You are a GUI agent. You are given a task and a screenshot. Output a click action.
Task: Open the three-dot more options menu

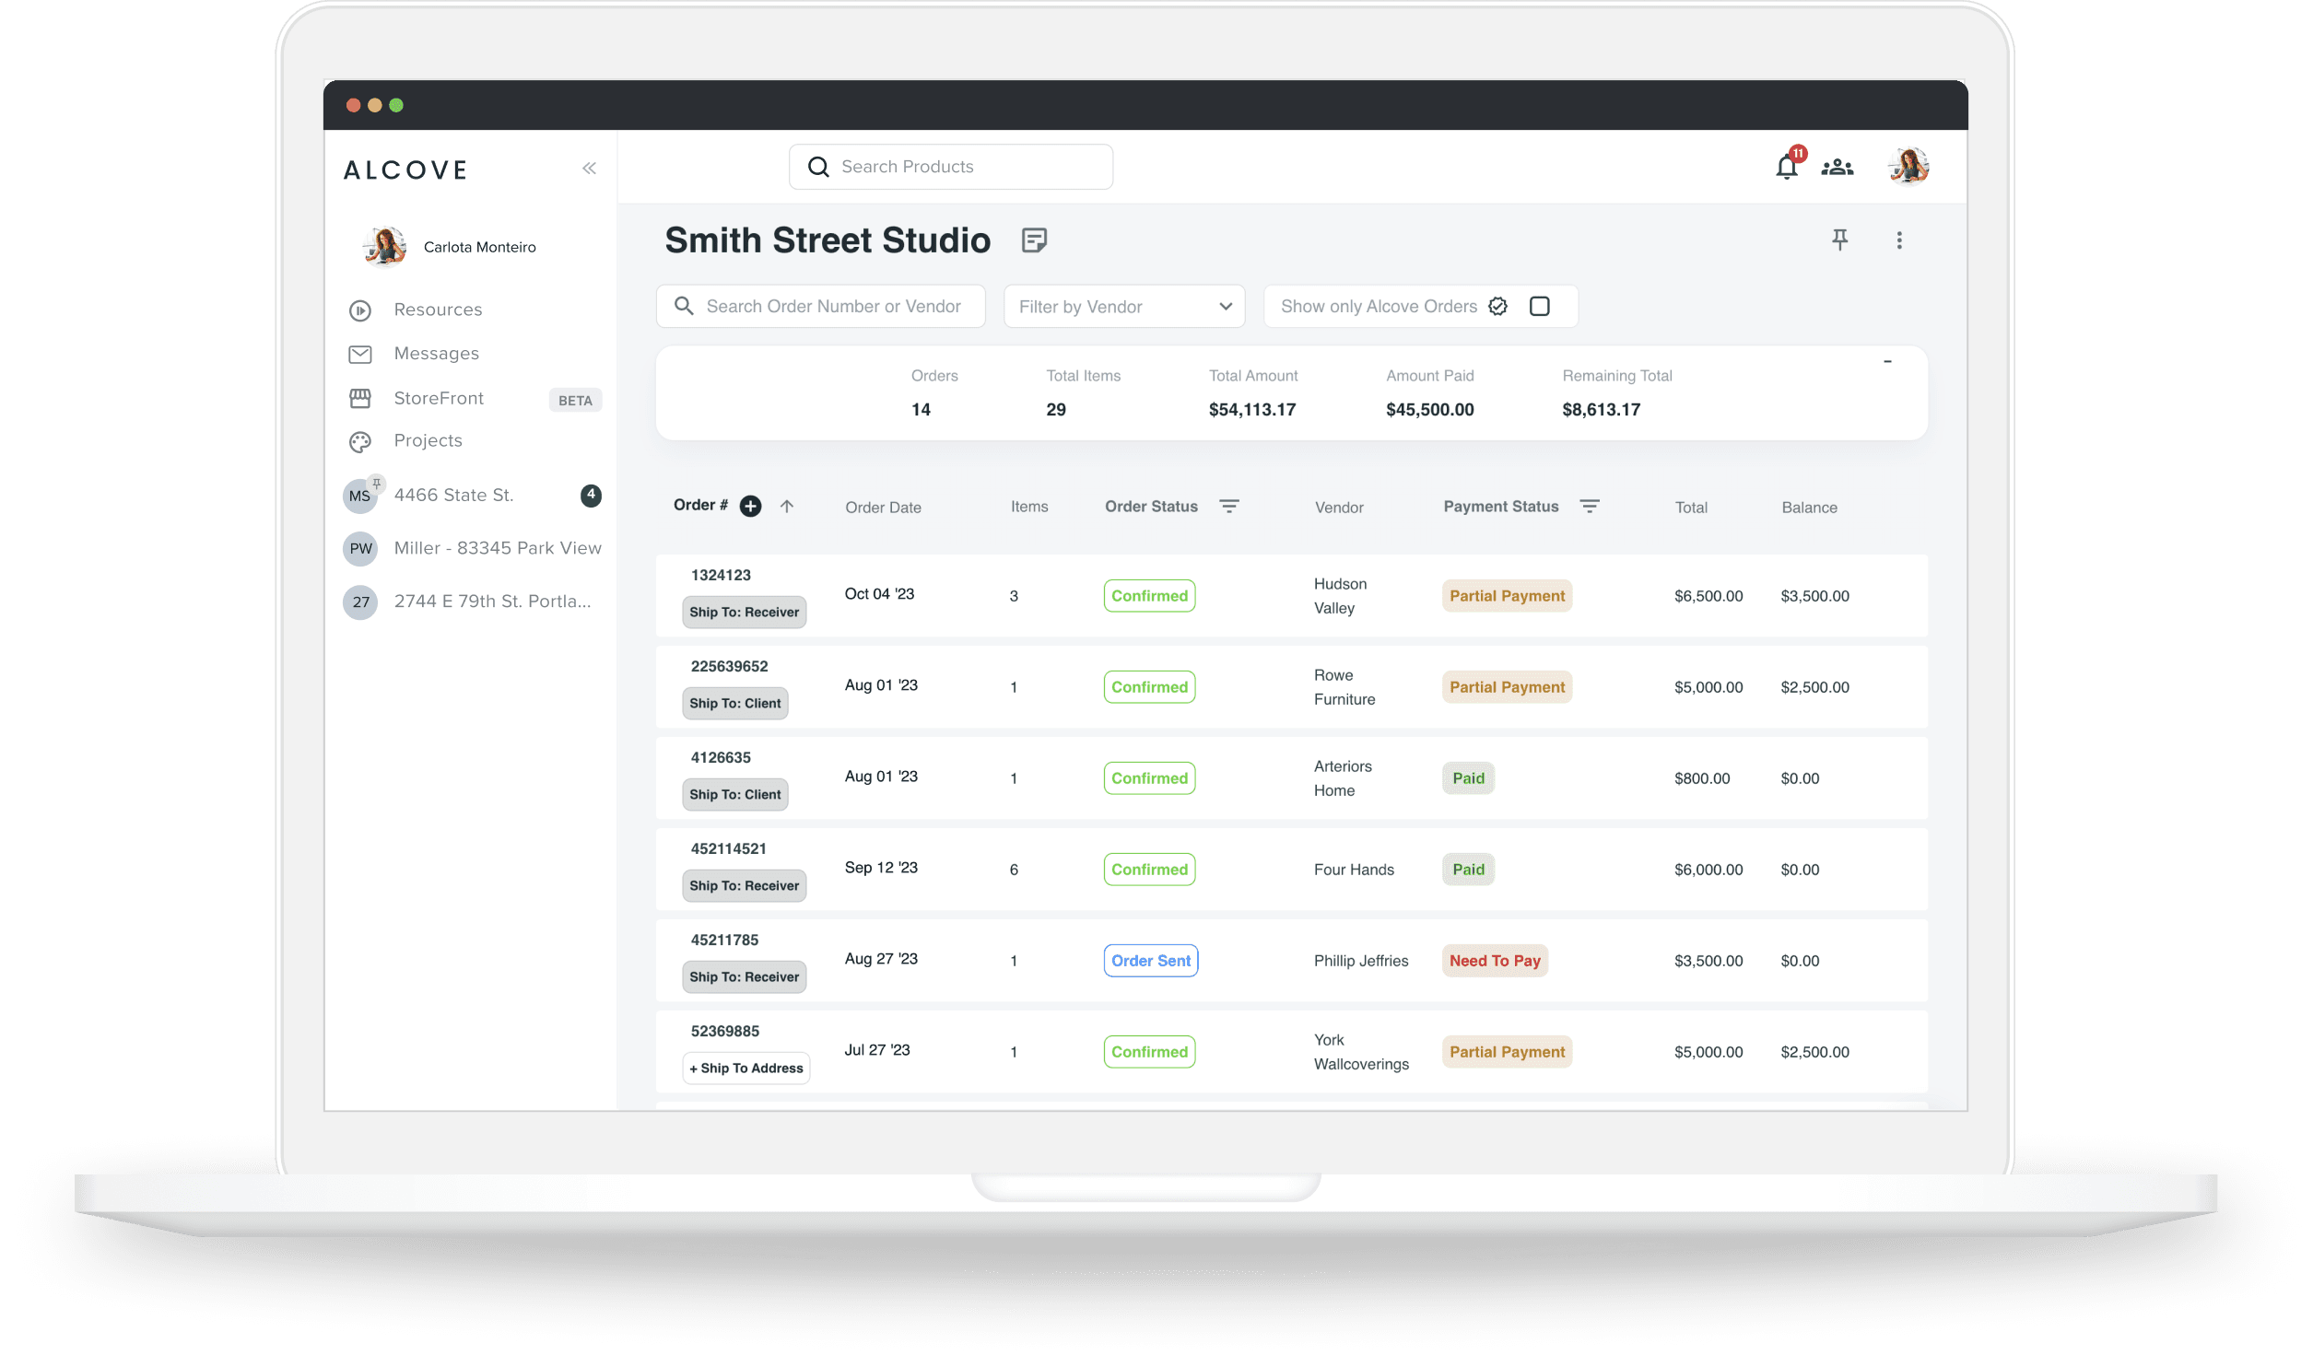pyautogui.click(x=1898, y=240)
